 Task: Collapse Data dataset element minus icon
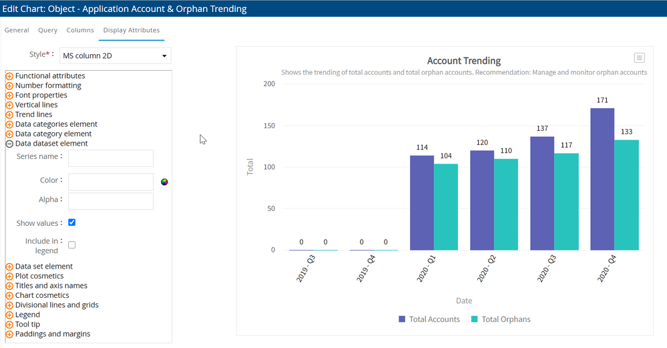(x=9, y=144)
